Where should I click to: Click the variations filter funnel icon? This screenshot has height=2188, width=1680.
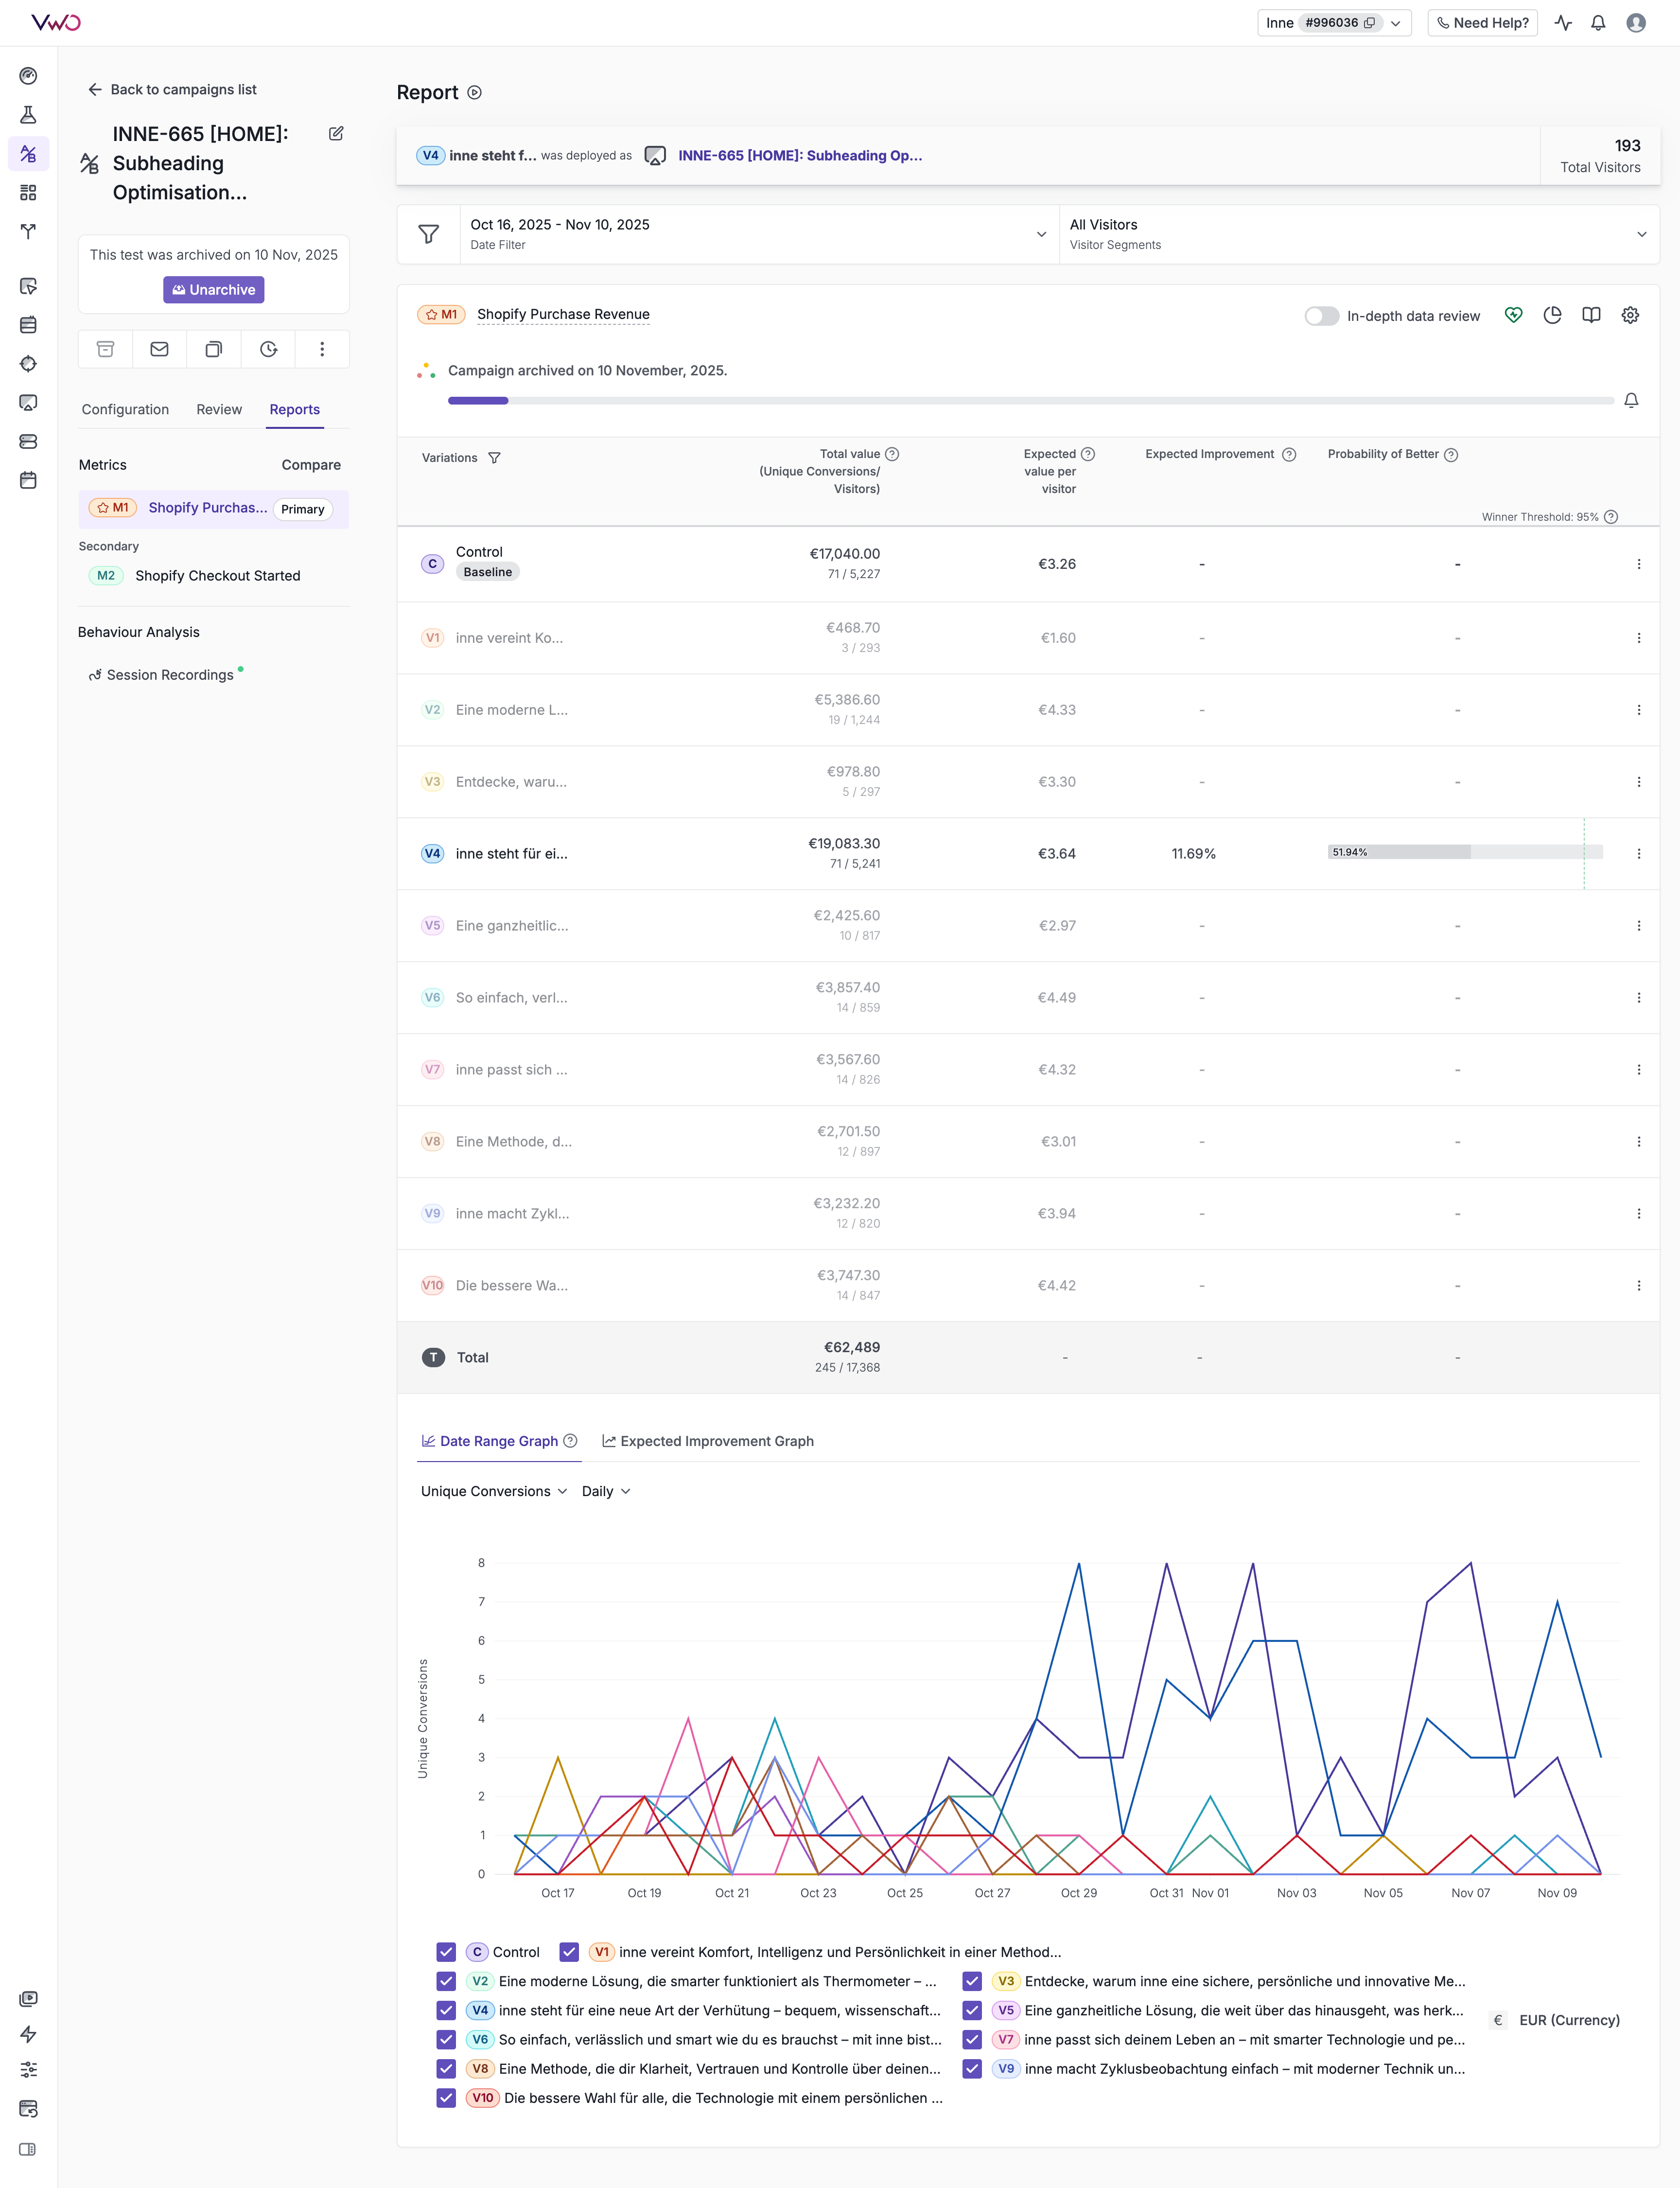pos(494,458)
